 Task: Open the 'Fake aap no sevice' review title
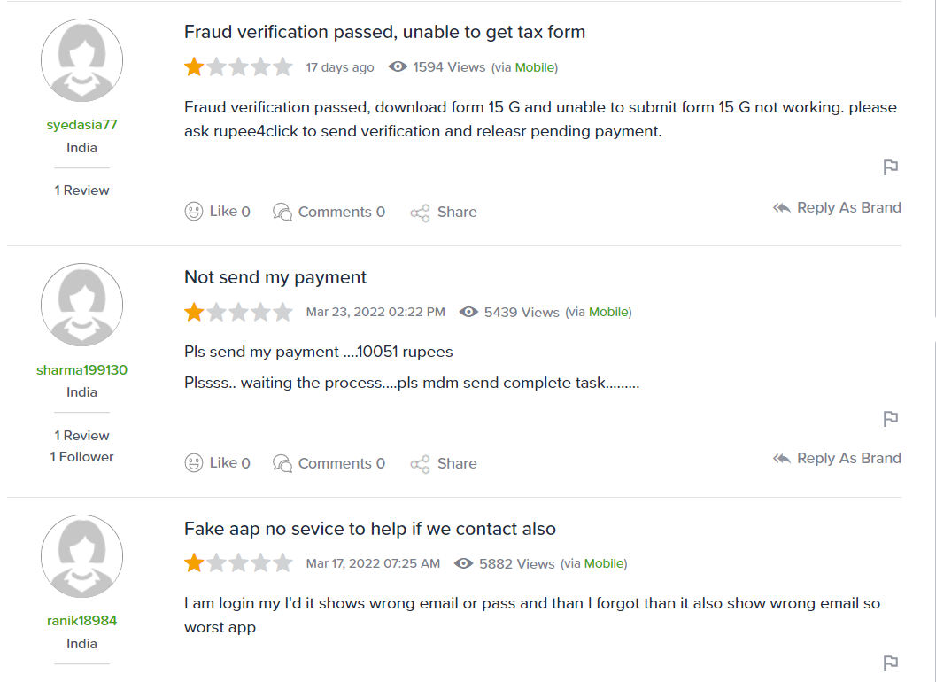point(370,529)
